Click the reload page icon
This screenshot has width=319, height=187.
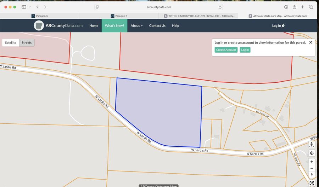[x=220, y=7]
